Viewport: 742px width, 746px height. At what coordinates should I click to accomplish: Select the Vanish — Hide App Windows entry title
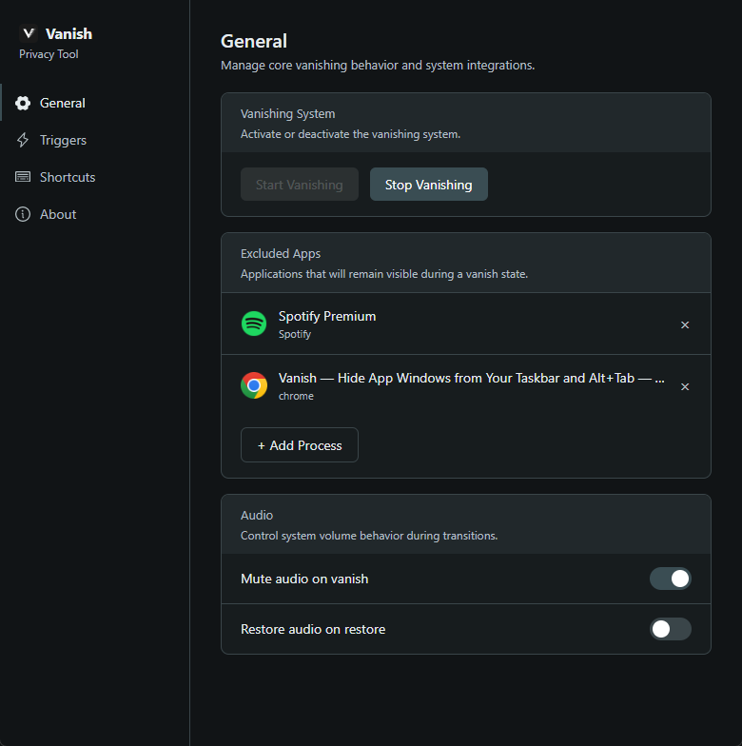click(x=472, y=379)
